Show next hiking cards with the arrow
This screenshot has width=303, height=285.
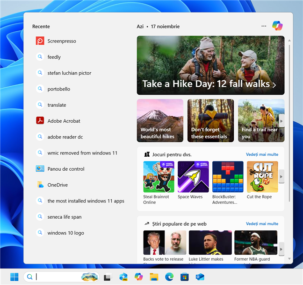pyautogui.click(x=281, y=121)
